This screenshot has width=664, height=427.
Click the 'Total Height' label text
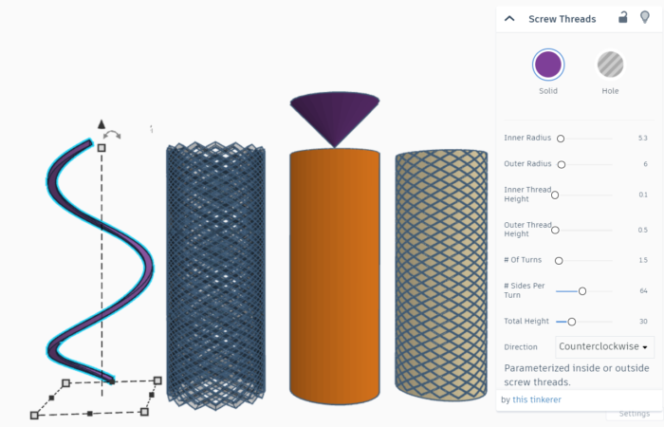click(x=526, y=321)
